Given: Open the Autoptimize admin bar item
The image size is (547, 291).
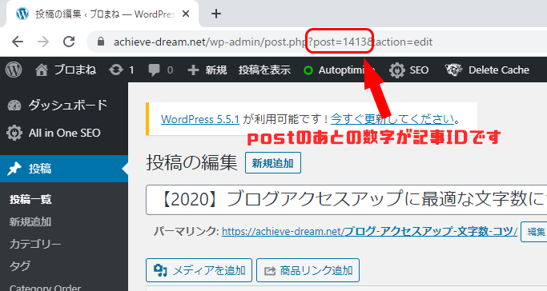Looking at the screenshot, I should [x=339, y=70].
